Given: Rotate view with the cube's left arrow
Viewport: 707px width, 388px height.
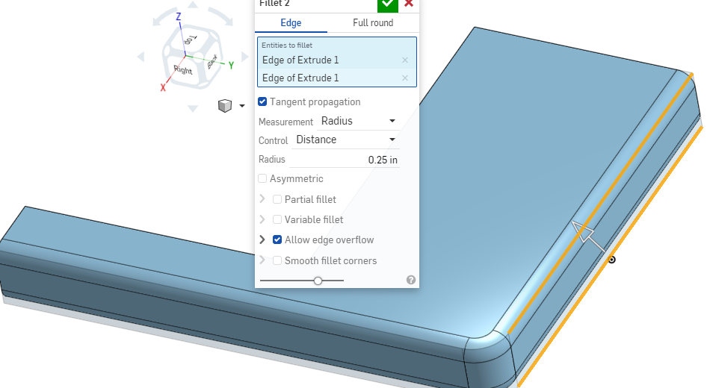Looking at the screenshot, I should coord(141,57).
